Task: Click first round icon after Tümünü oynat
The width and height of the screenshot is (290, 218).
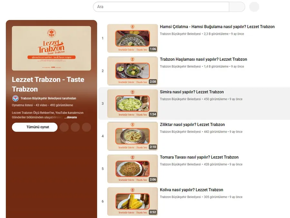Action: click(64, 127)
